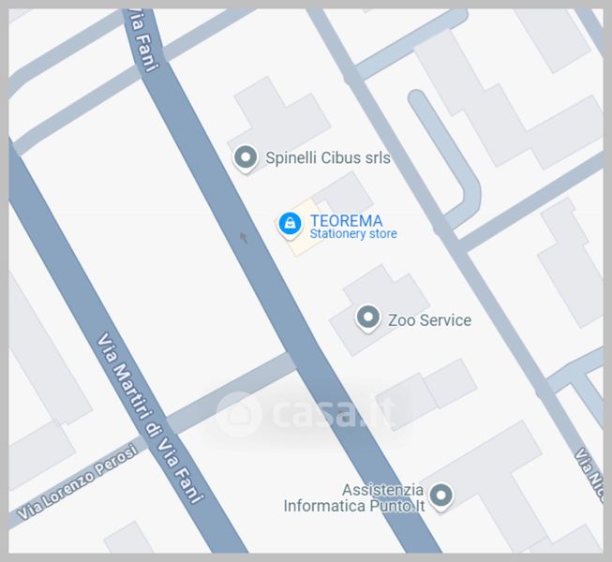Click the 'Stationery store' subtitle text

[353, 233]
